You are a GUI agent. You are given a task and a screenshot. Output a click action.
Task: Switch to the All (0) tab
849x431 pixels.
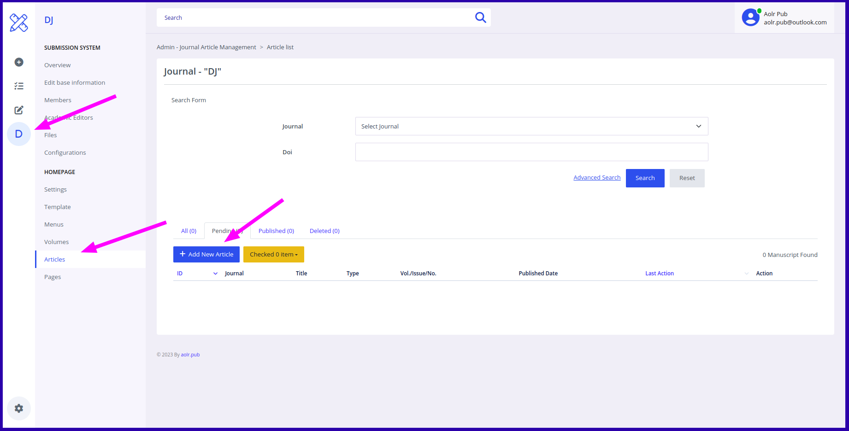189,231
